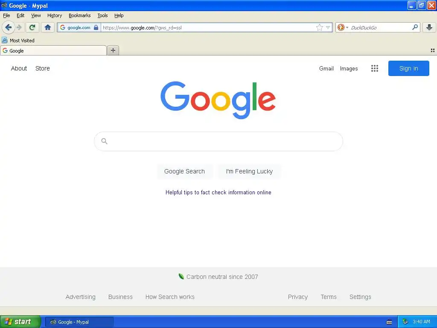Open the Edit menu
Image resolution: width=437 pixels, height=328 pixels.
pos(20,15)
